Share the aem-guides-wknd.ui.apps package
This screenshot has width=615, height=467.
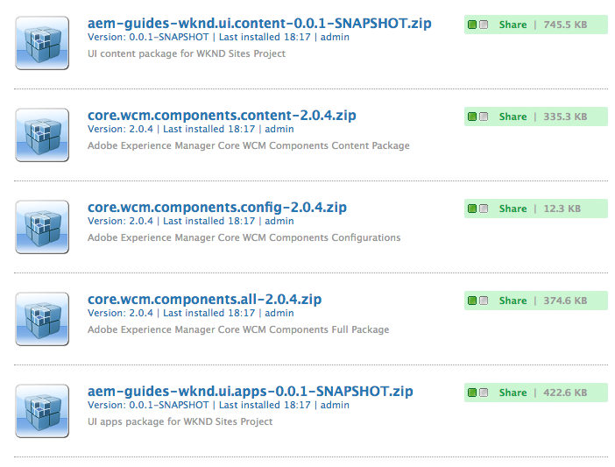pos(512,393)
